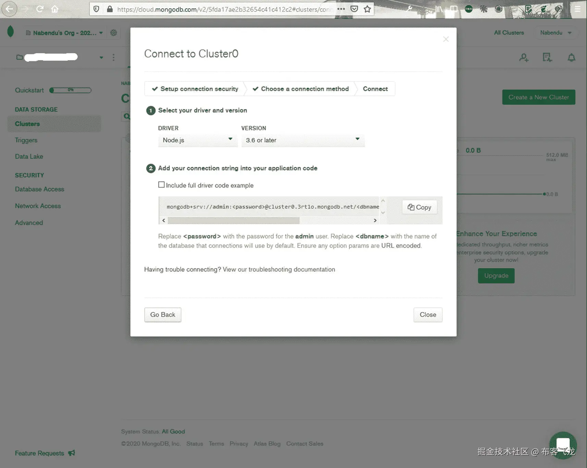Click the MongoDB leaf logo
Screen dimensions: 587x468
[x=10, y=31]
